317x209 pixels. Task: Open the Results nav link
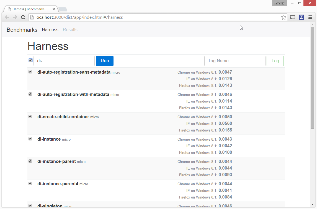coord(70,30)
